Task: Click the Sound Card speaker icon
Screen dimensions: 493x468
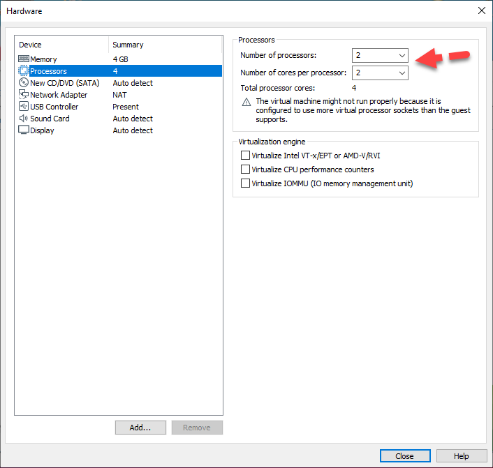Action: 23,119
